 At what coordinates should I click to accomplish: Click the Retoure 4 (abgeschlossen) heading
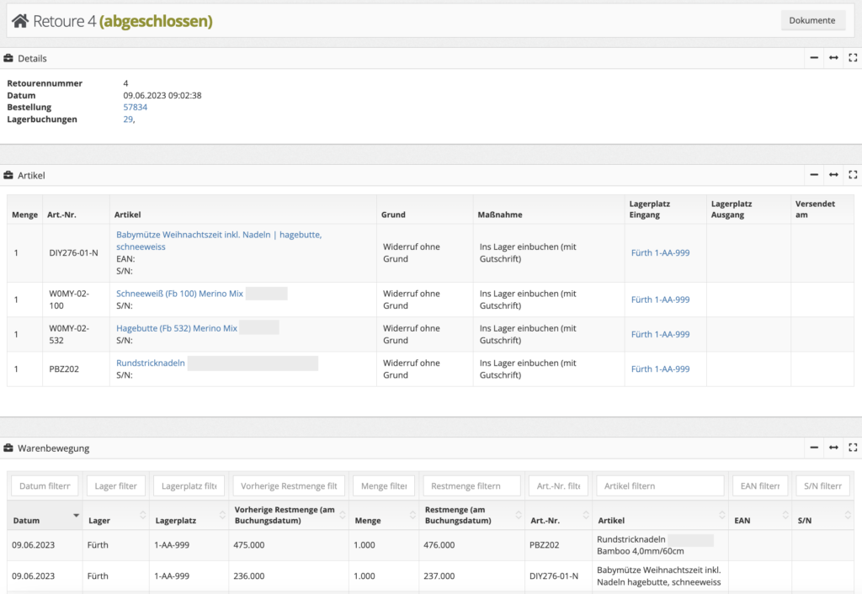click(x=123, y=21)
